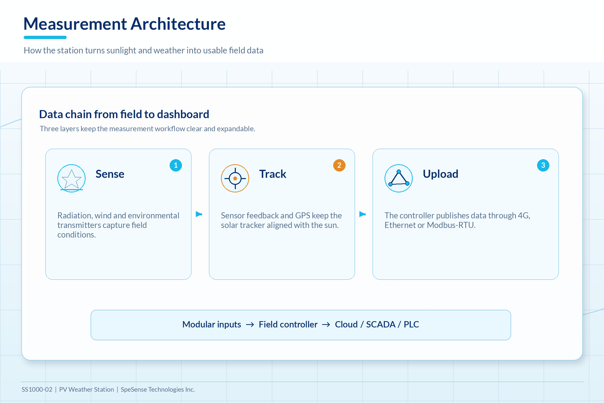Select the Sense card heading

(x=110, y=174)
